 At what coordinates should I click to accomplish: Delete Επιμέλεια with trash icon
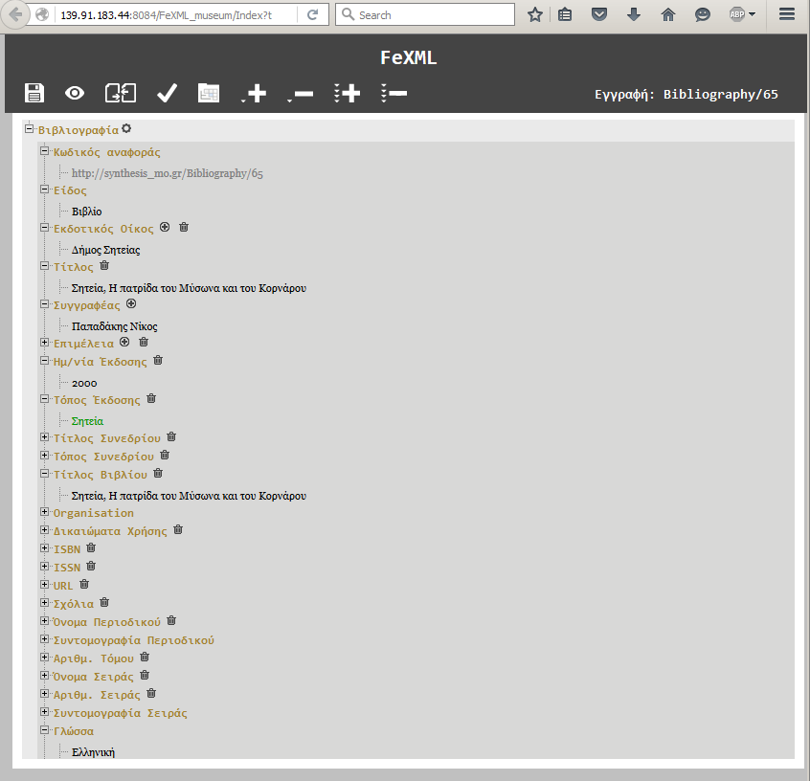[x=144, y=342]
